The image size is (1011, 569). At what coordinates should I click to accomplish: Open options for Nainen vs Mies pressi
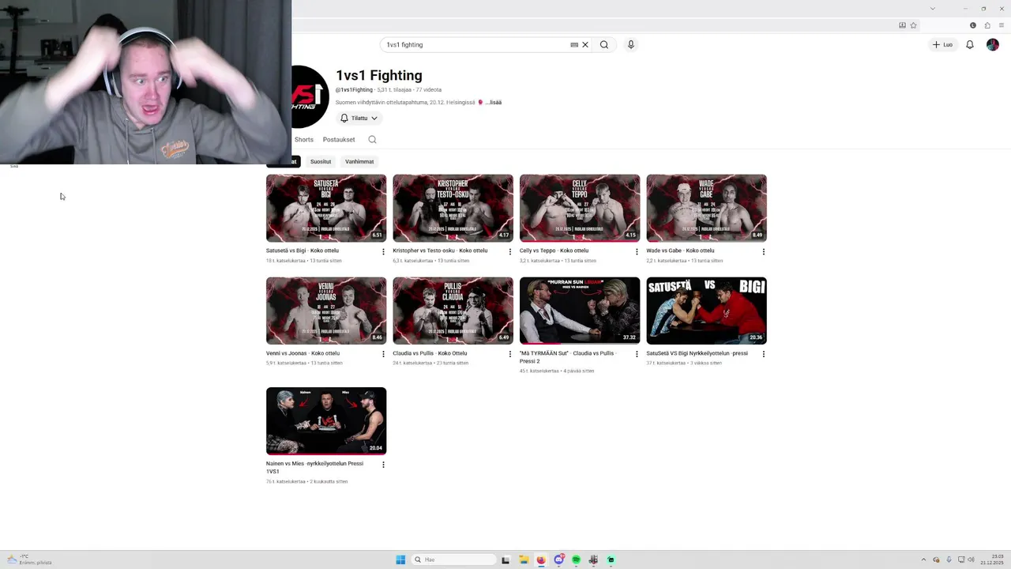point(383,465)
